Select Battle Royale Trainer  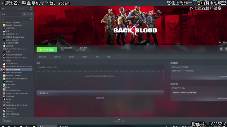[14, 73]
